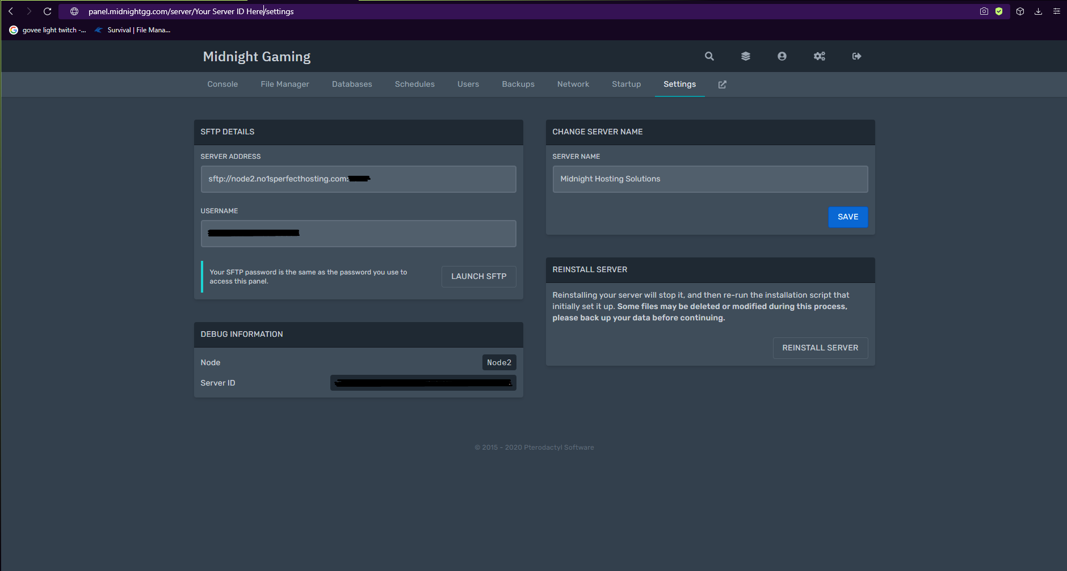Reload the page with refresh icon

coord(48,11)
